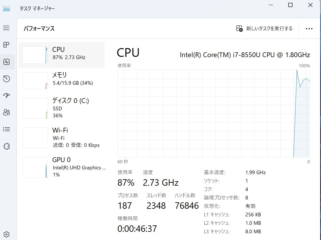The height and width of the screenshot is (240, 321).
Task: Open the App history page icon
Action: point(6,79)
